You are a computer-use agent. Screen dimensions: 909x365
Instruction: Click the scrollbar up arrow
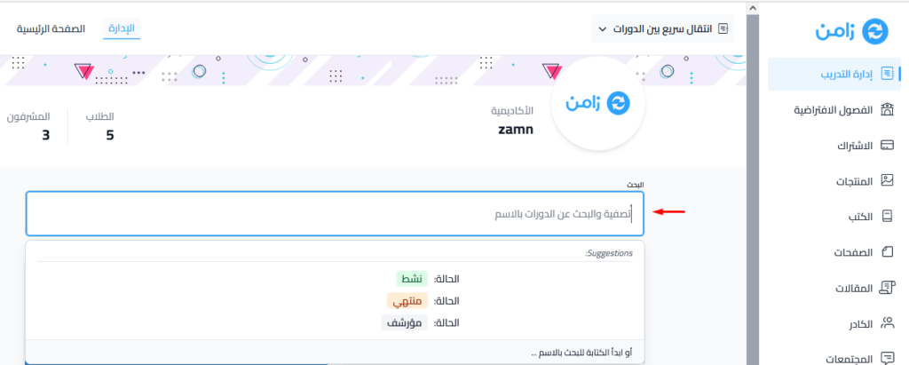[753, 7]
